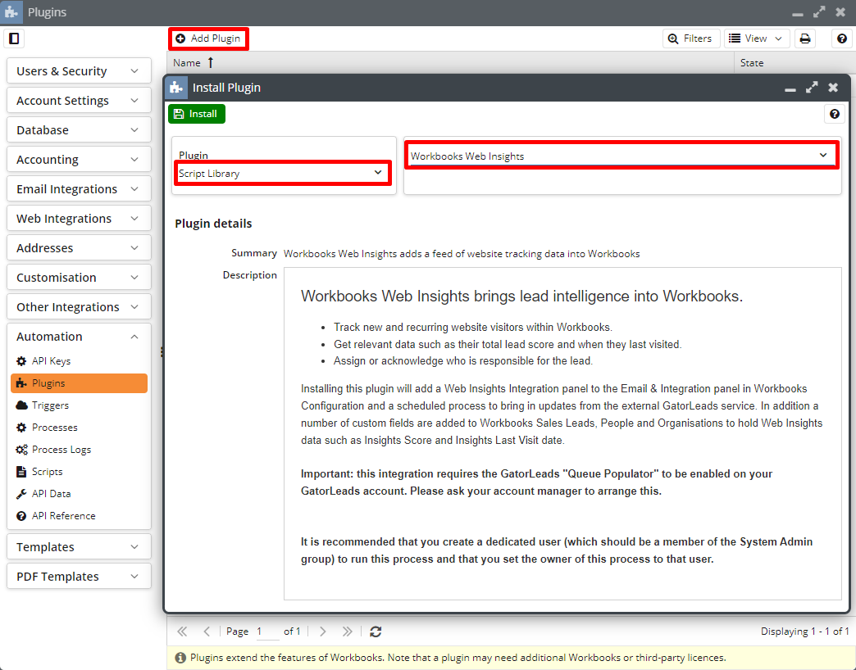
Task: Go to previous page of plugin list
Action: 207,632
